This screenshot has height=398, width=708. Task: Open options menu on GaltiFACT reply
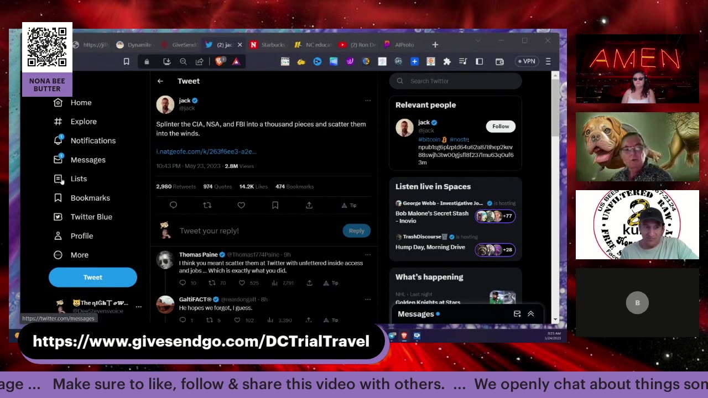367,300
